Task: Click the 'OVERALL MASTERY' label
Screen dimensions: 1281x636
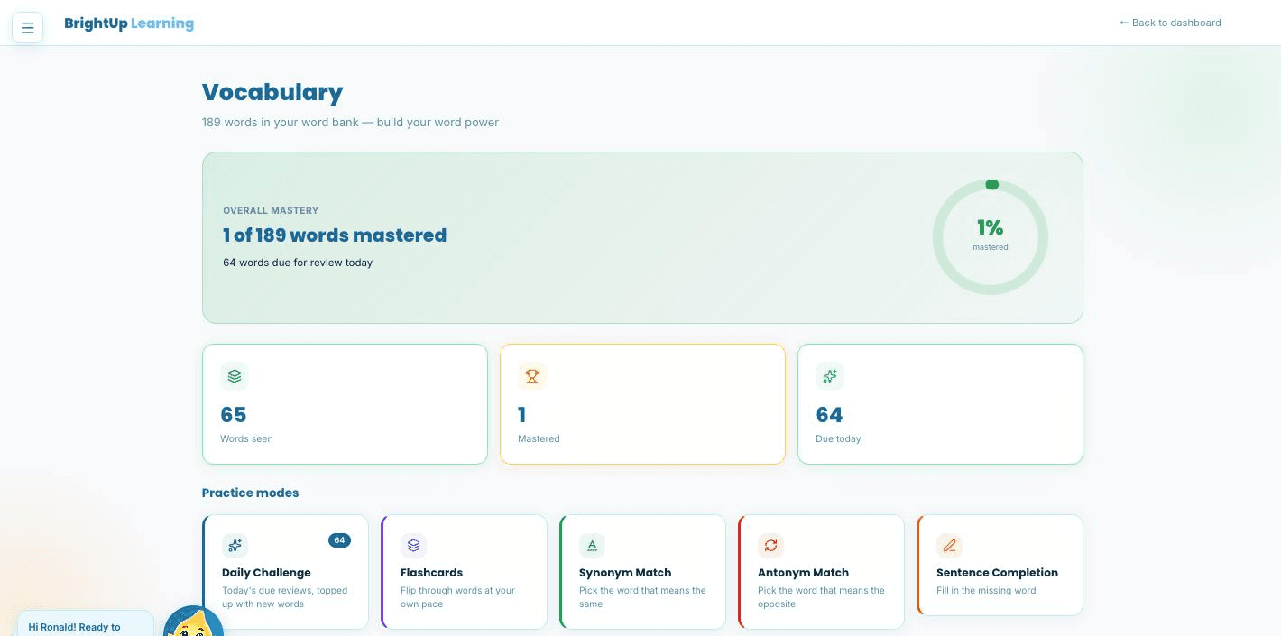Action: 271,210
